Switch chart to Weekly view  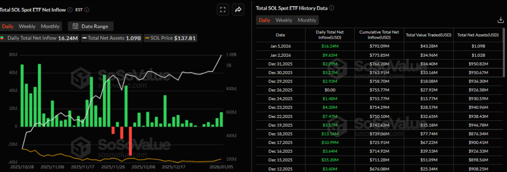[x=27, y=26]
